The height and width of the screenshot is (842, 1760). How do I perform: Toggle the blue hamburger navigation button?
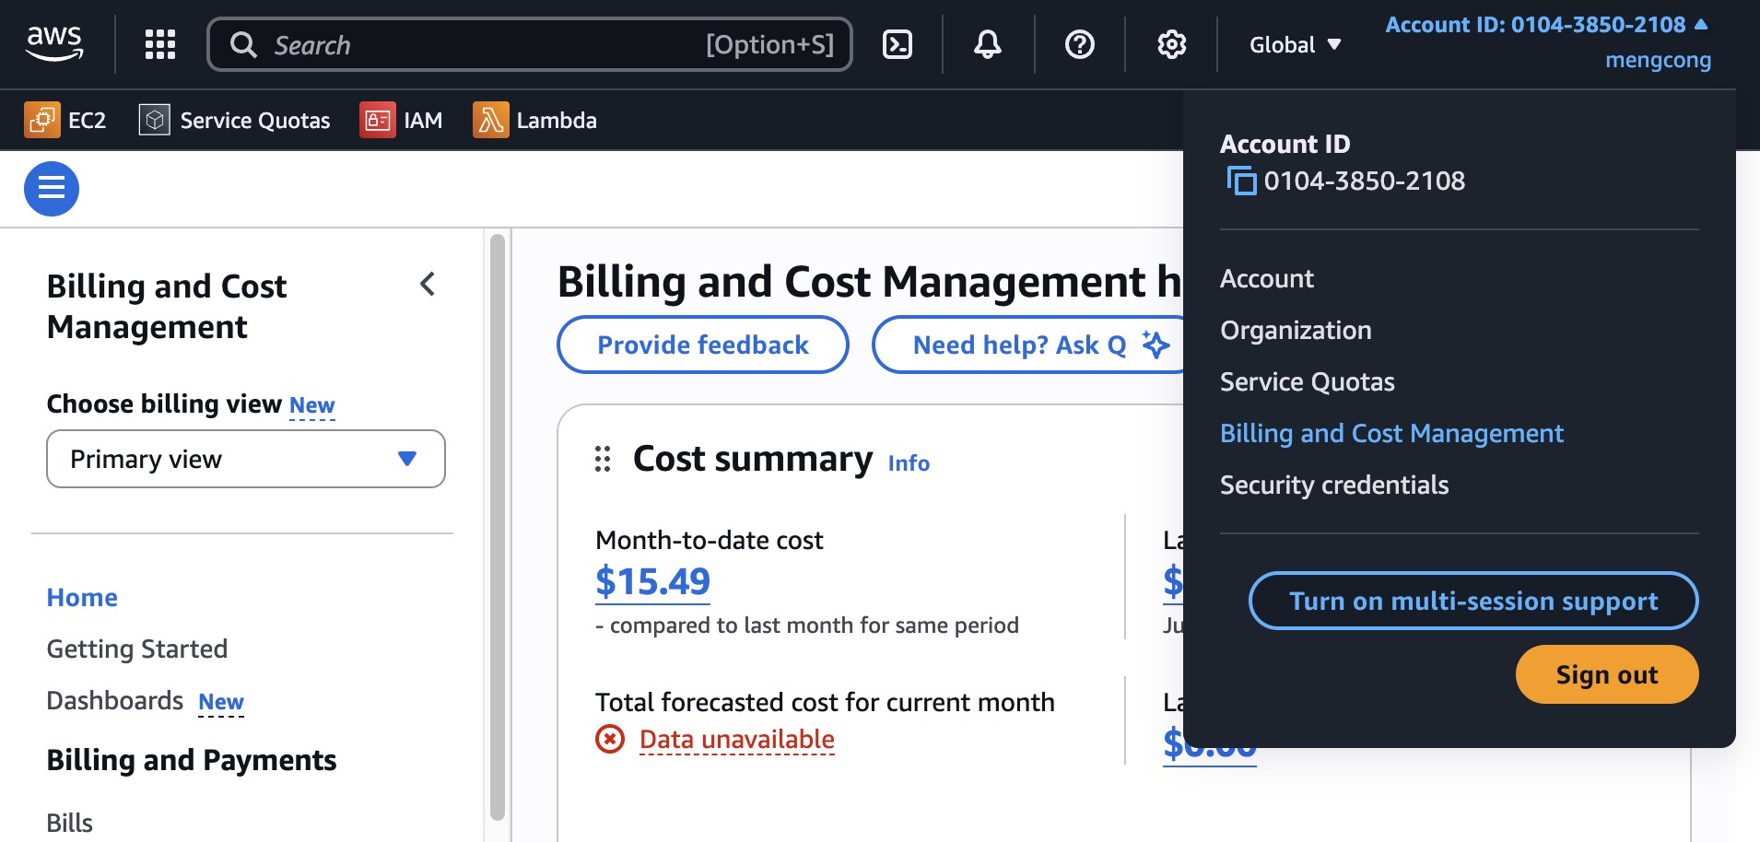[x=52, y=189]
